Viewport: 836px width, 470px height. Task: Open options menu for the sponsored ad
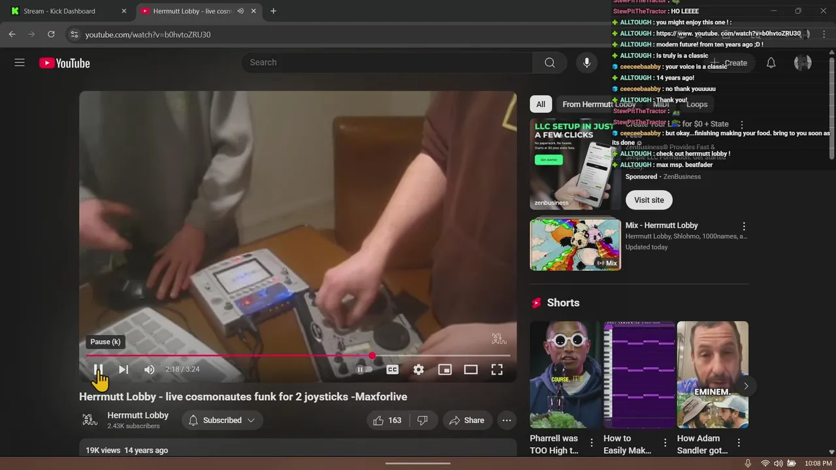pyautogui.click(x=741, y=124)
